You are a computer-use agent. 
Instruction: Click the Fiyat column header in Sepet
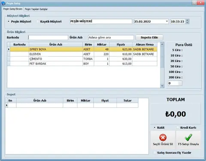pos(105,100)
